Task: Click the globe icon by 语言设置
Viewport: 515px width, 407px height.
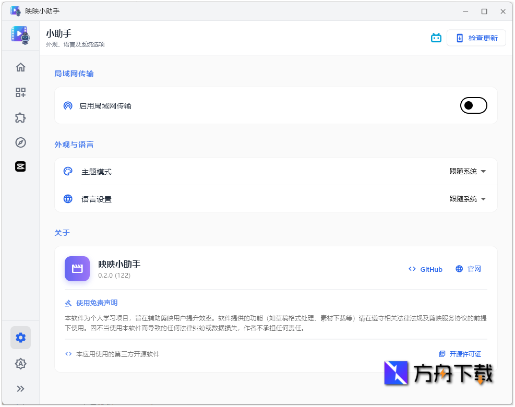Action: click(x=68, y=199)
